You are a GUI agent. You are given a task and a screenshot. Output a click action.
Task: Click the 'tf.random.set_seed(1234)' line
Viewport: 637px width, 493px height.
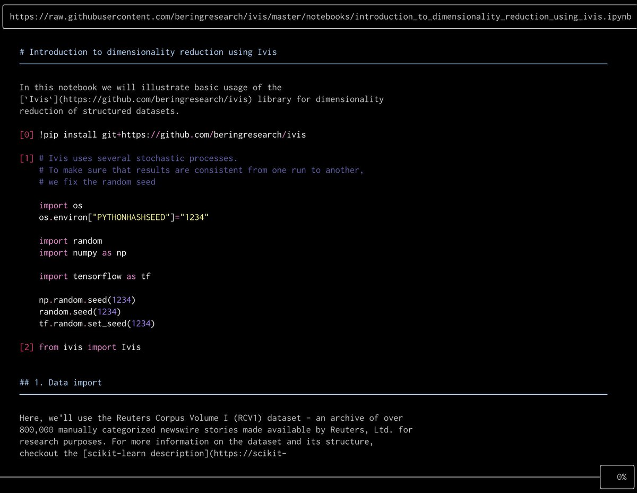pos(97,323)
